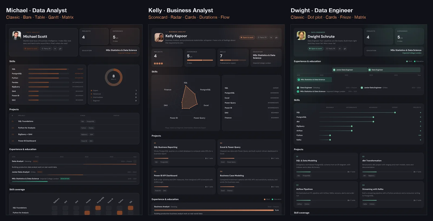Image resolution: width=433 pixels, height=221 pixels.
Task: Click the Finance label on Kelly's radar chart
Action: coord(168,90)
